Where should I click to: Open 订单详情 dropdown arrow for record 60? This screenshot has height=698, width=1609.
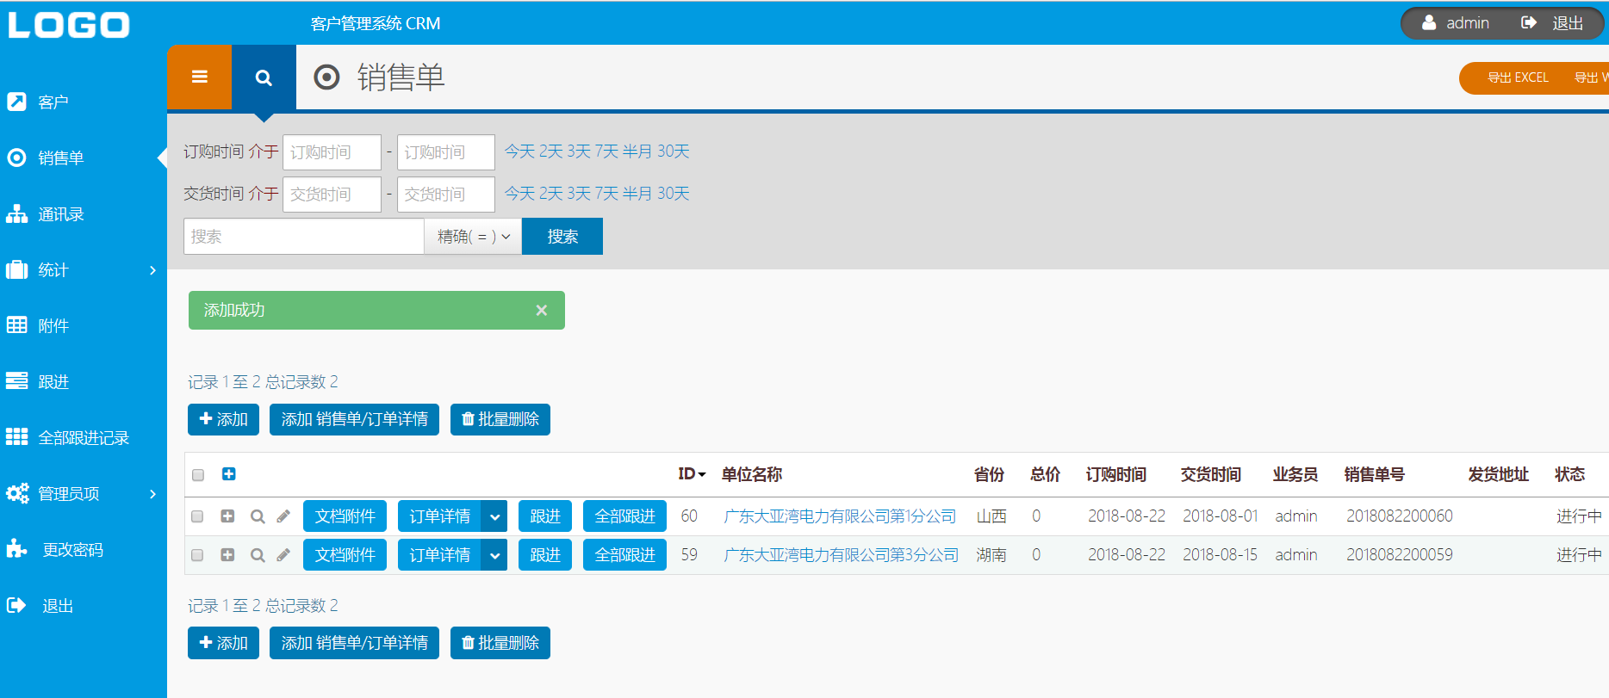click(x=494, y=516)
